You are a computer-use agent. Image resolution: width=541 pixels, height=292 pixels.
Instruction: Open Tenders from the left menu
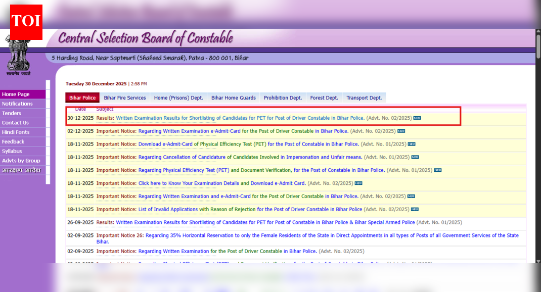12,113
